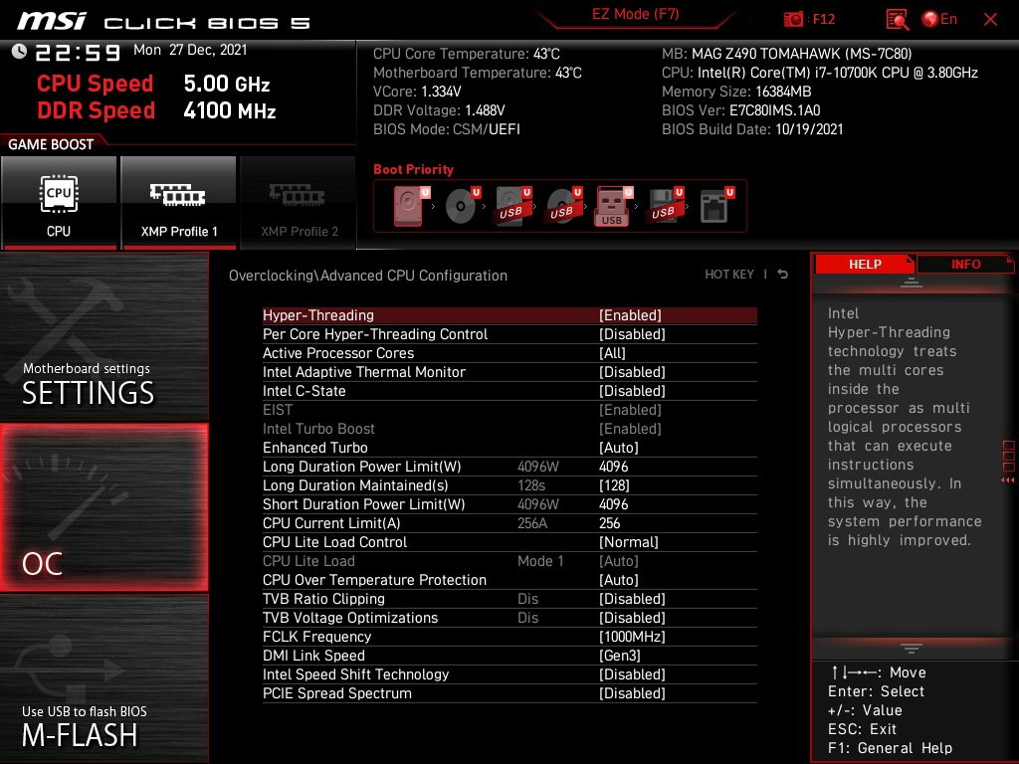Click the bottom grip handle of help panel
1019x764 pixels.
click(912, 648)
